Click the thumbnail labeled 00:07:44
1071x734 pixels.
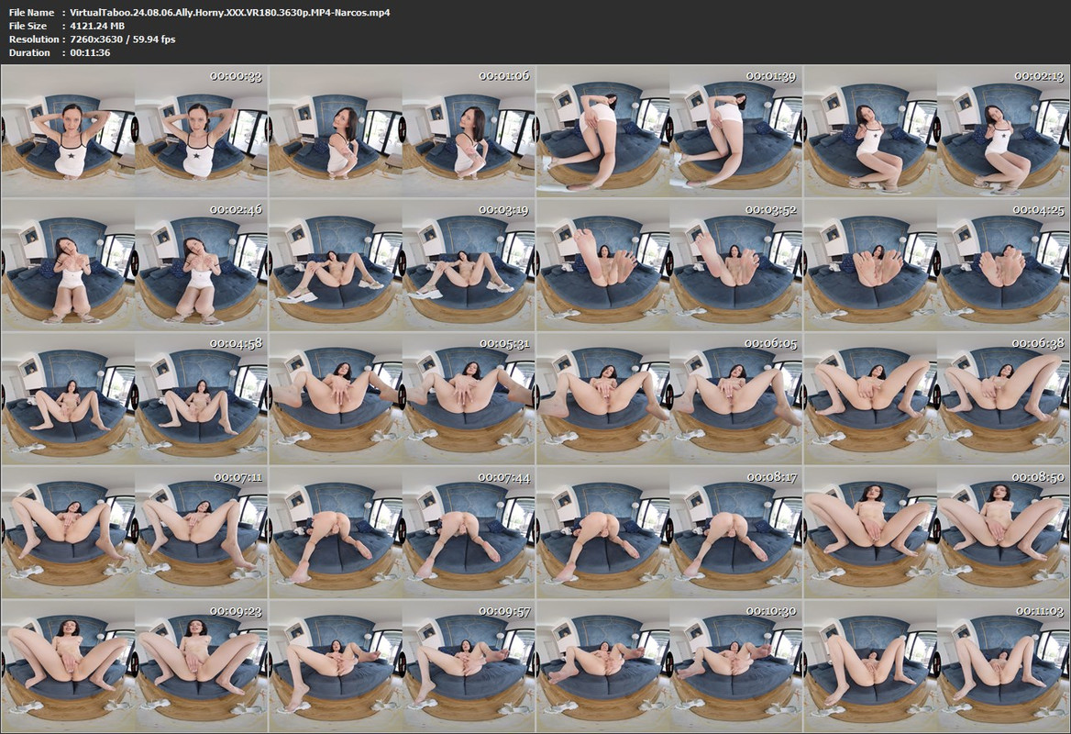[402, 532]
